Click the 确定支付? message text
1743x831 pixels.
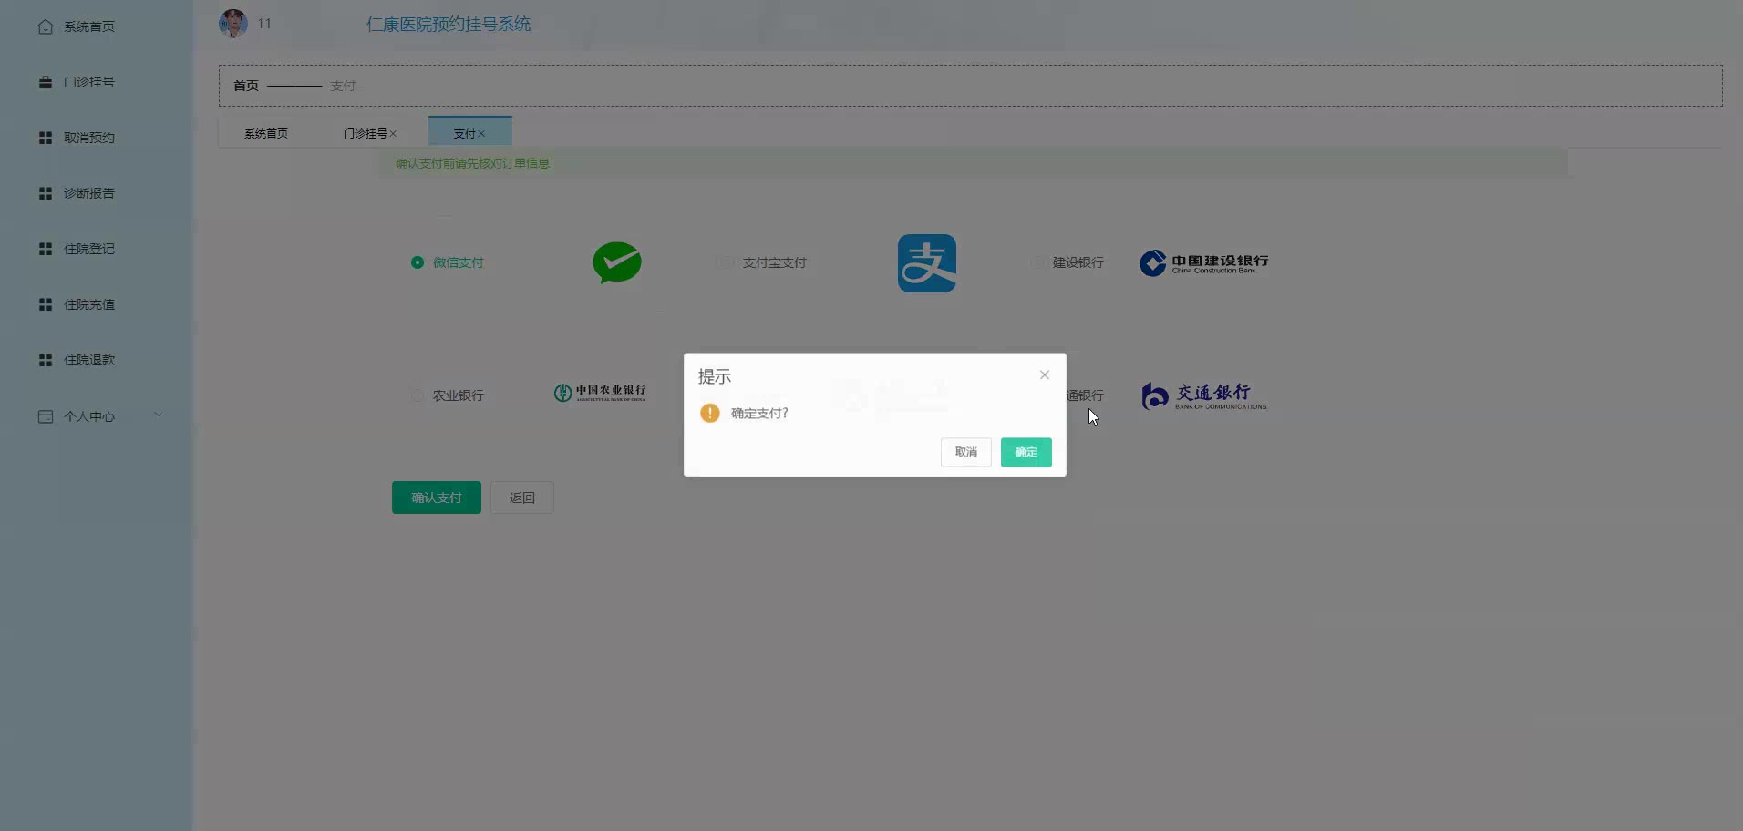point(759,414)
